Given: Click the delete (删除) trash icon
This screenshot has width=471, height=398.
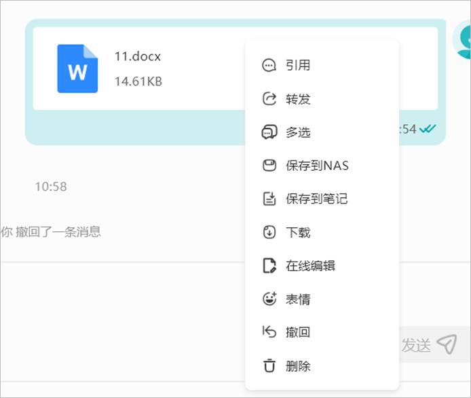Looking at the screenshot, I should pyautogui.click(x=269, y=365).
